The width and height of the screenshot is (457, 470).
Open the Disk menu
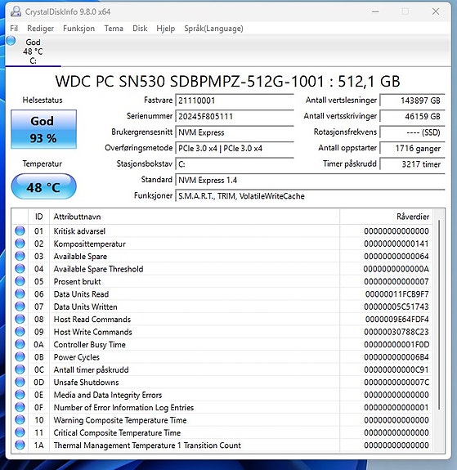[140, 29]
